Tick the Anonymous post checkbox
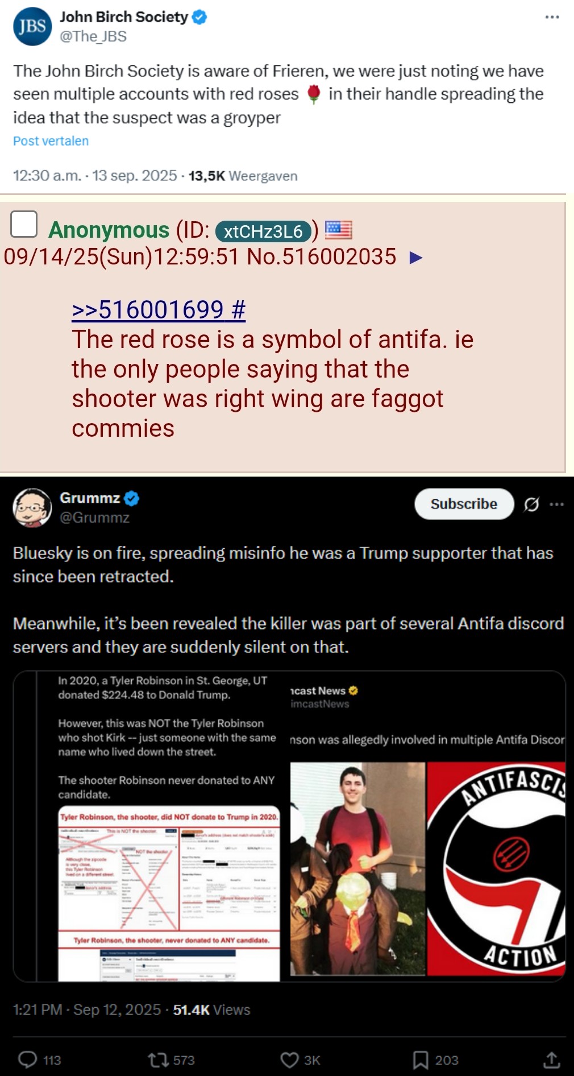 tap(24, 224)
